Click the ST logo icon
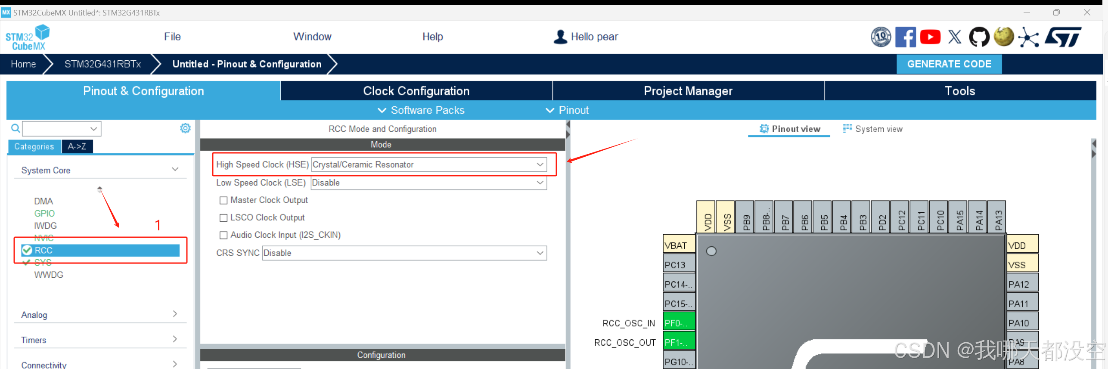Image resolution: width=1108 pixels, height=369 pixels. [1063, 37]
